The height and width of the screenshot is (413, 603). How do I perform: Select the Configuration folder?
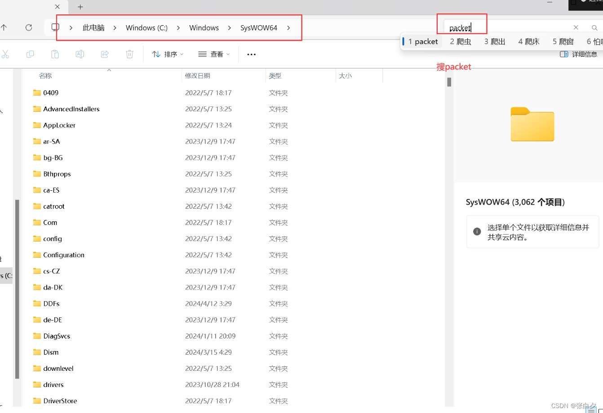click(x=64, y=255)
